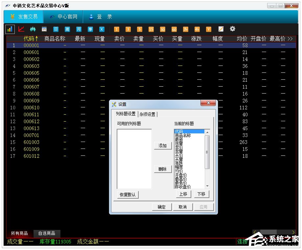Select the quarterly (季) period icon
Viewport: 302px width, 250px height.
pyautogui.click(x=90, y=29)
